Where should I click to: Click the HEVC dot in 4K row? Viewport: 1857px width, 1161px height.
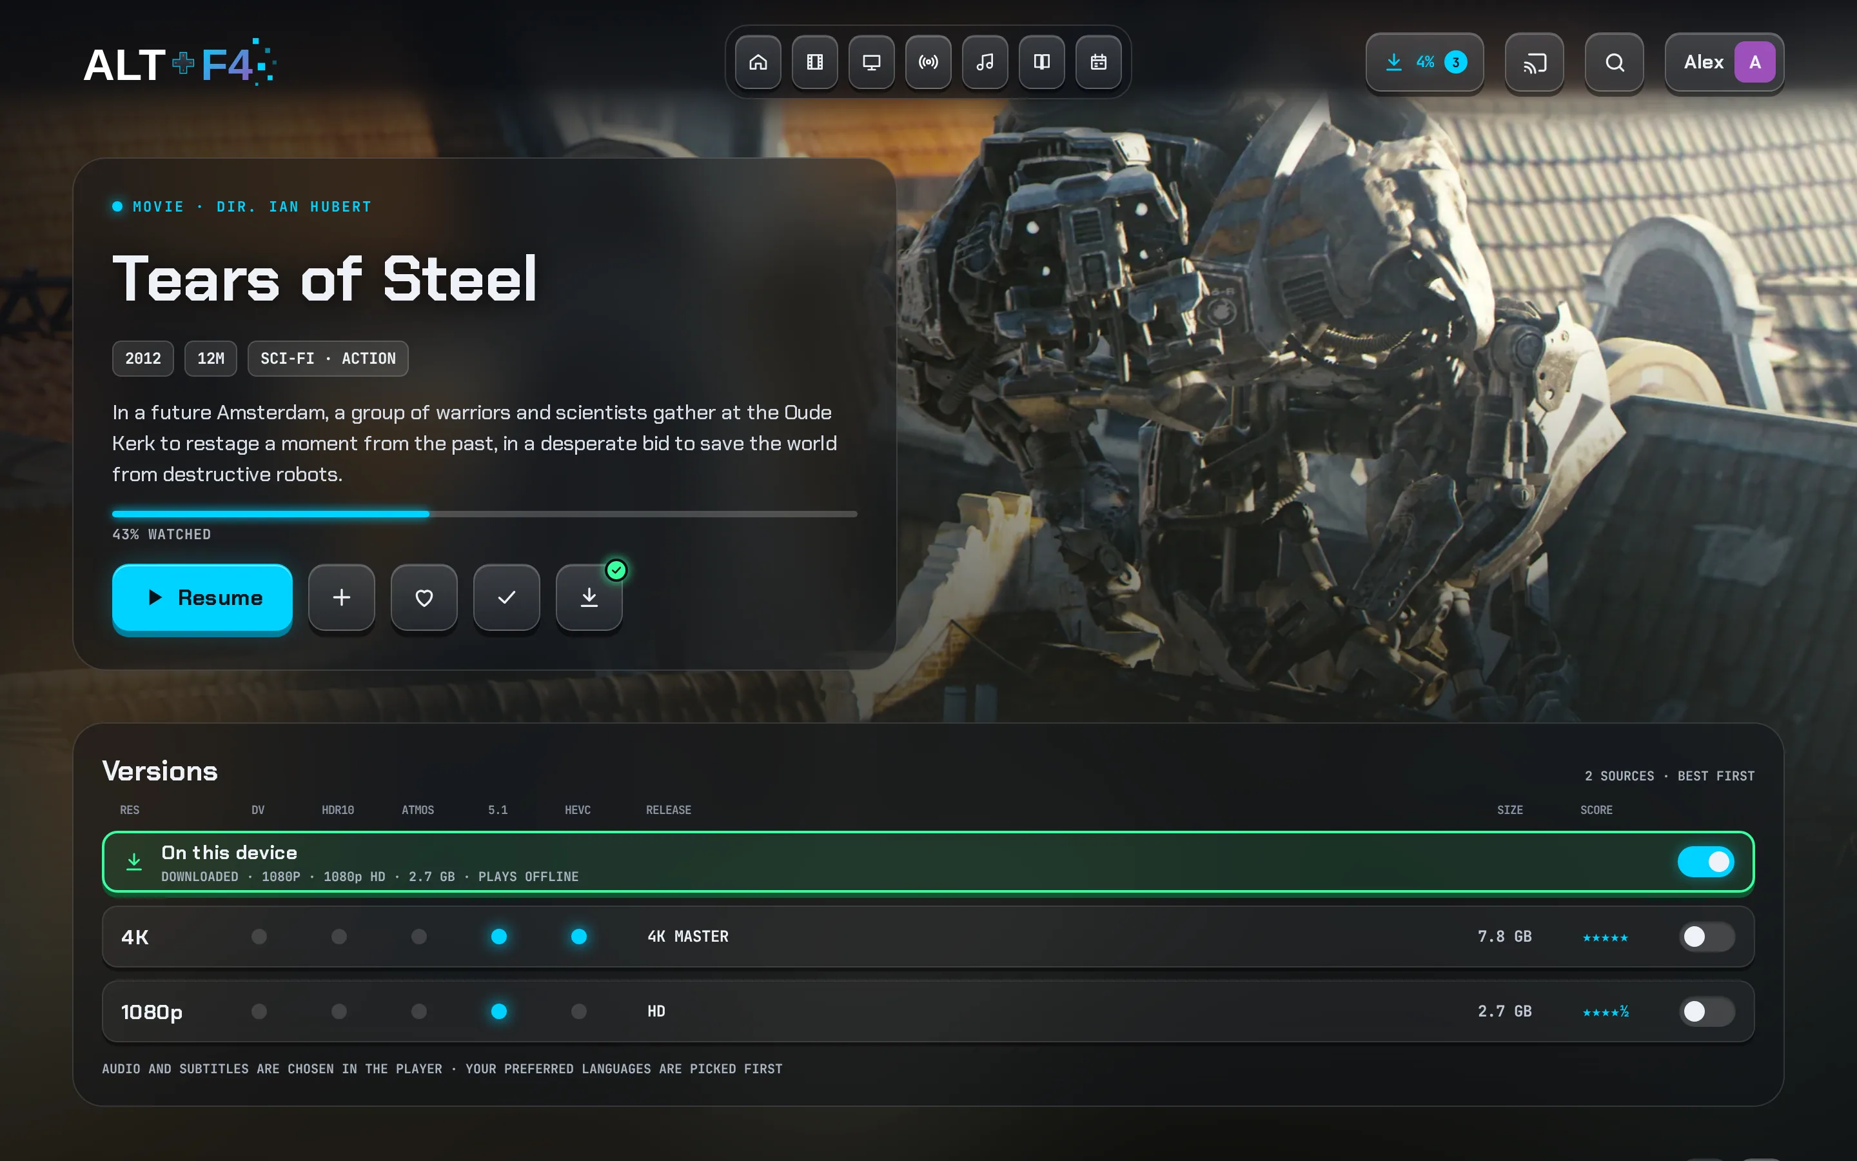578,936
